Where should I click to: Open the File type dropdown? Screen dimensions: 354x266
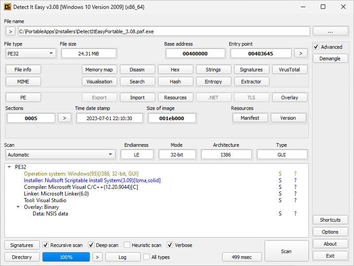pyautogui.click(x=31, y=53)
